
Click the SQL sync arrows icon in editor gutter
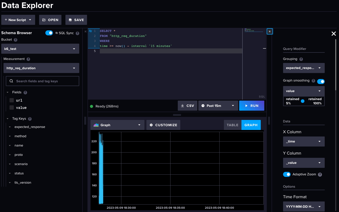pyautogui.click(x=90, y=31)
